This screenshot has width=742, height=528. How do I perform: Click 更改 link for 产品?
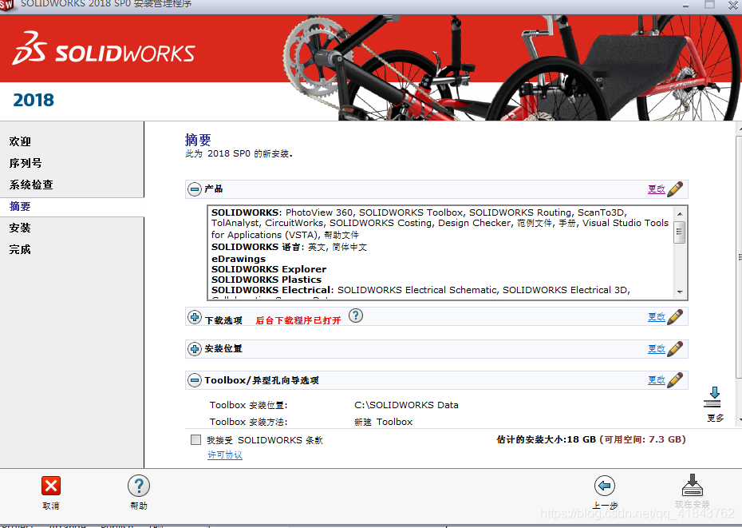[x=657, y=189]
